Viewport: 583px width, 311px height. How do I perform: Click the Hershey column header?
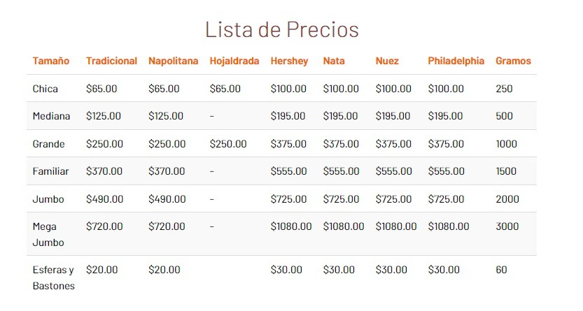pos(289,61)
